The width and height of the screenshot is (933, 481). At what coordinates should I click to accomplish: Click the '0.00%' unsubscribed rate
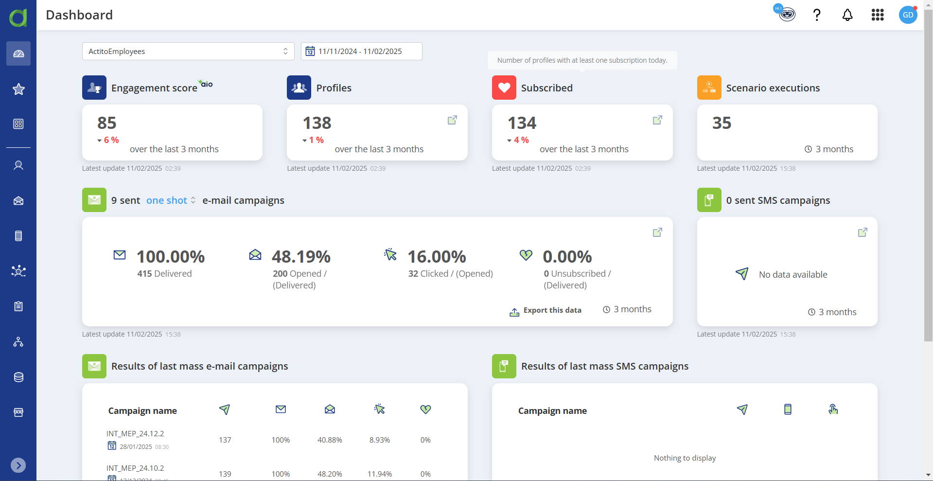tap(567, 257)
